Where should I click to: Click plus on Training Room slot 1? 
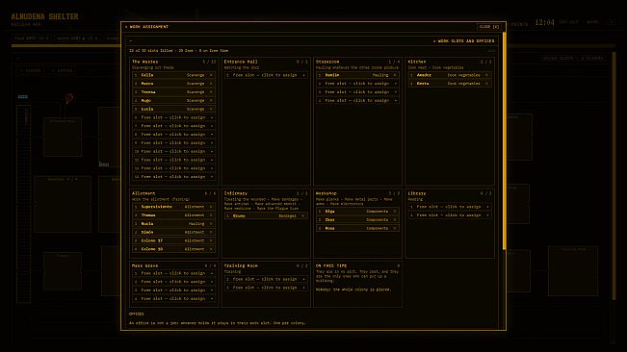pyautogui.click(x=303, y=279)
